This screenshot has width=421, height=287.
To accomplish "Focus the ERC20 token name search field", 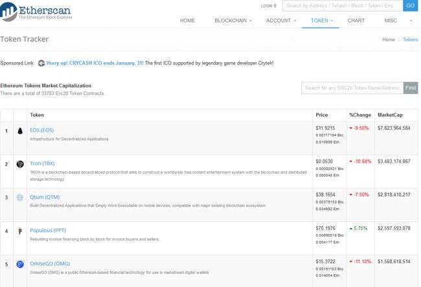I will tap(352, 88).
